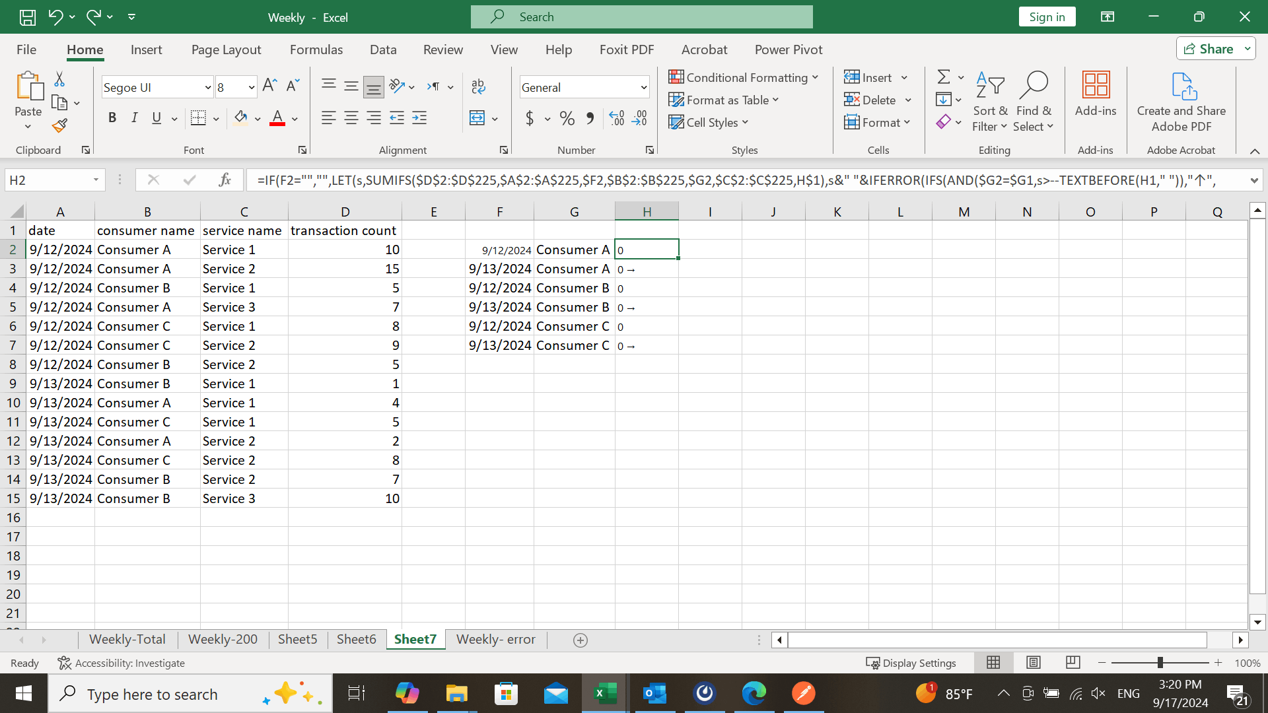Click the AutoSum sigma icon
1268x713 pixels.
(x=944, y=77)
